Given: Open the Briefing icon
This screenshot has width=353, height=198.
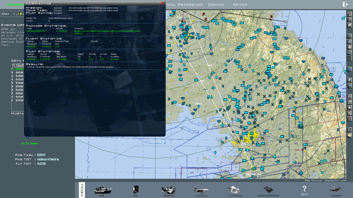Looking at the screenshot, I should (x=169, y=190).
